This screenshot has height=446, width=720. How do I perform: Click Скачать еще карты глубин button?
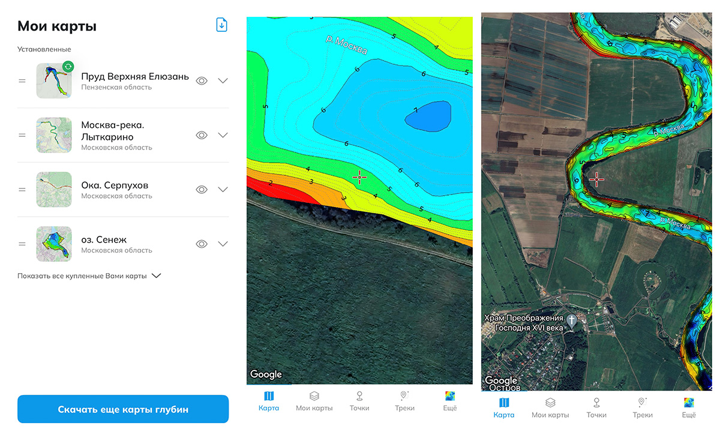coord(123,409)
